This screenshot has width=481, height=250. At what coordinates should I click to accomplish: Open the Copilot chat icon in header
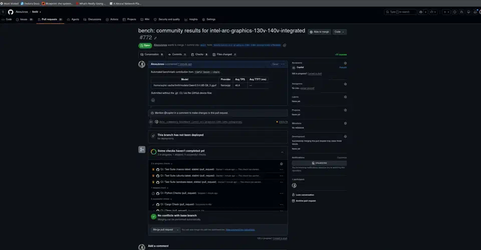click(x=421, y=12)
